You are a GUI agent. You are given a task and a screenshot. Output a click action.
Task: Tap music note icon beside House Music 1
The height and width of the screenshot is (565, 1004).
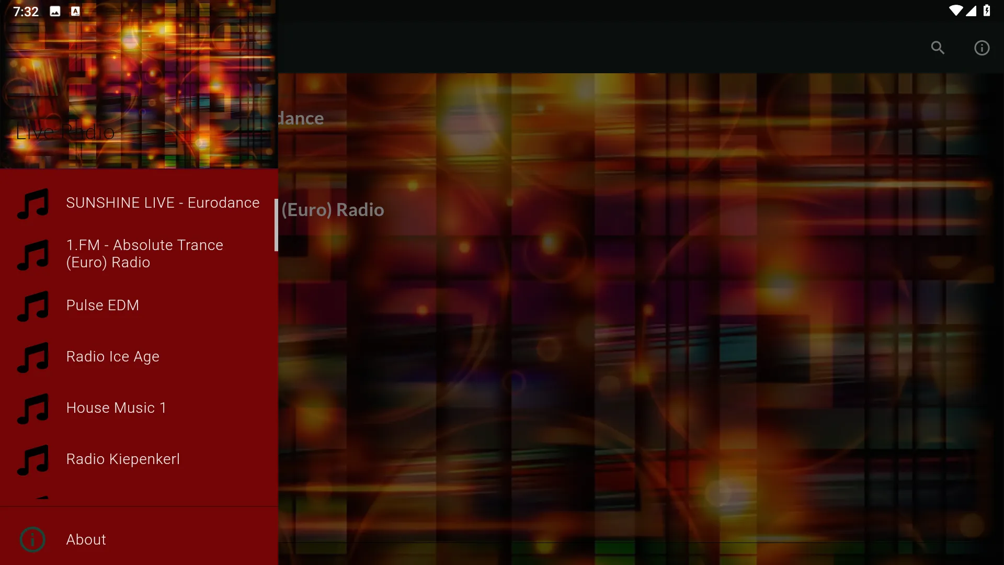33,408
